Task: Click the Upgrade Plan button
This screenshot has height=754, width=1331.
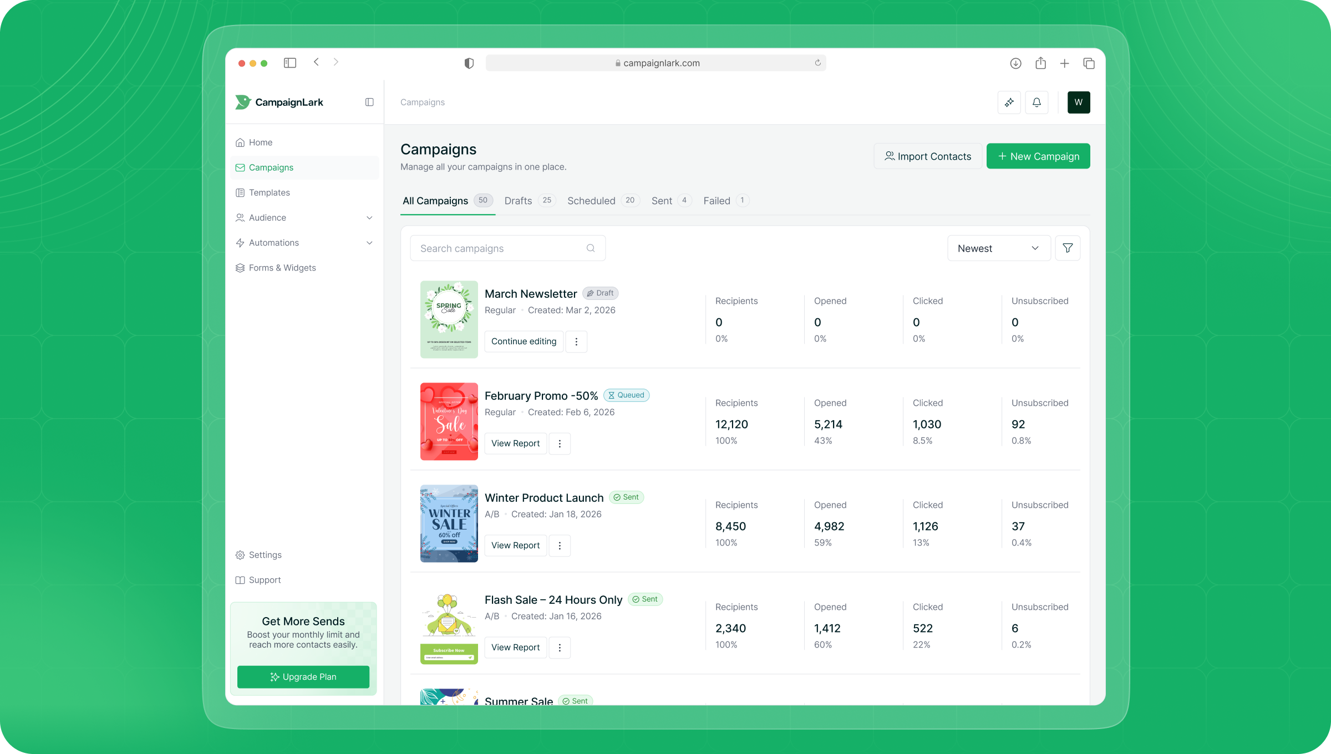Action: pos(303,677)
